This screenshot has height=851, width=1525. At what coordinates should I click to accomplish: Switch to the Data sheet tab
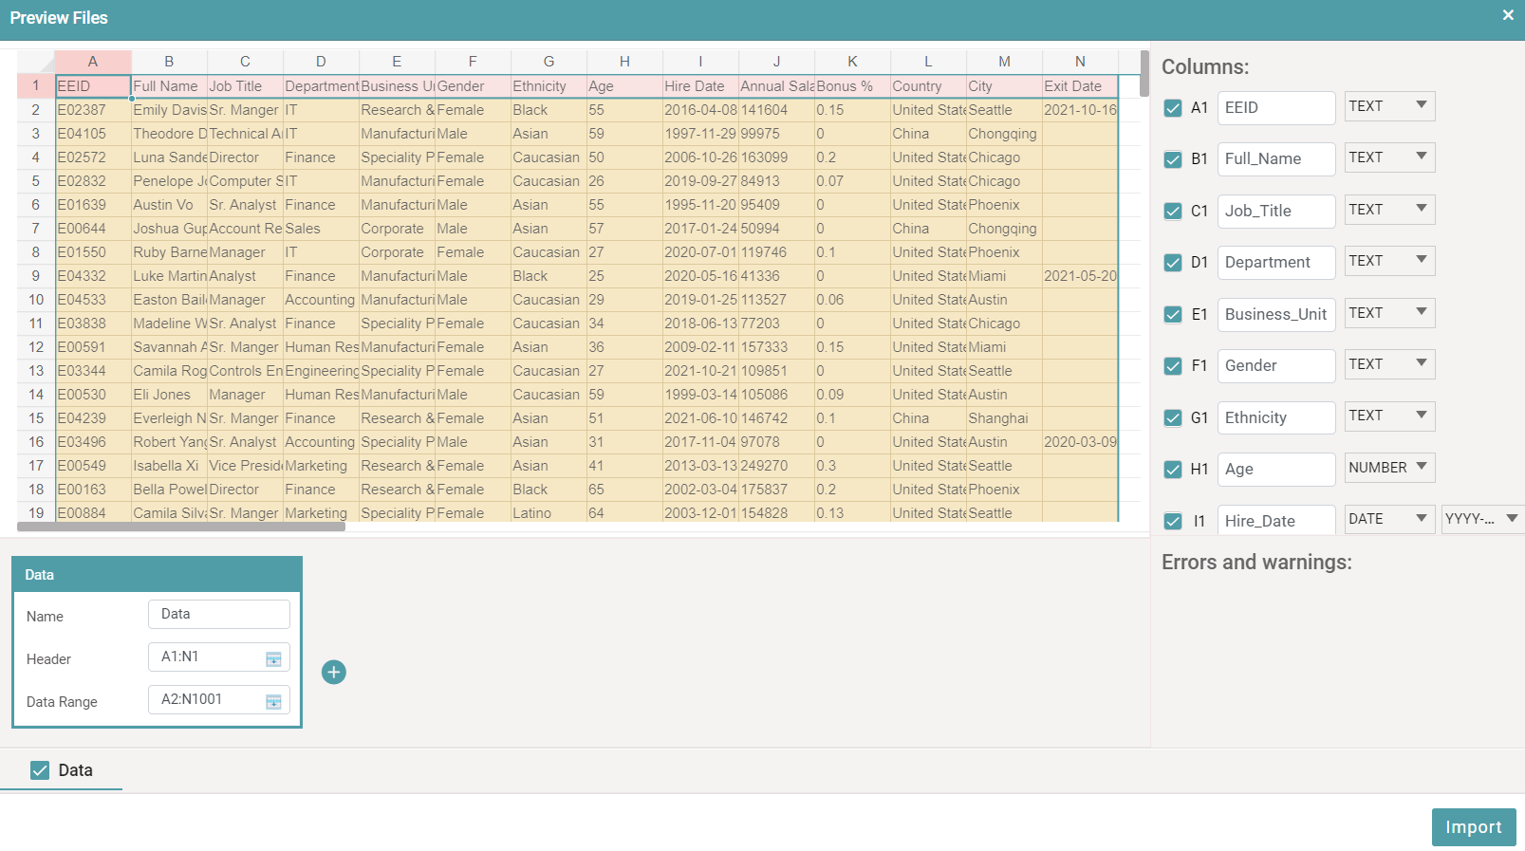[x=76, y=770]
